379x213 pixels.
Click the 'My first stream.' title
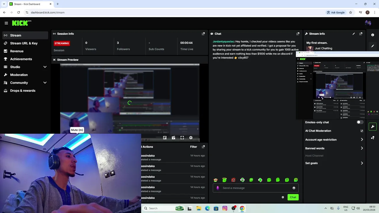317,43
